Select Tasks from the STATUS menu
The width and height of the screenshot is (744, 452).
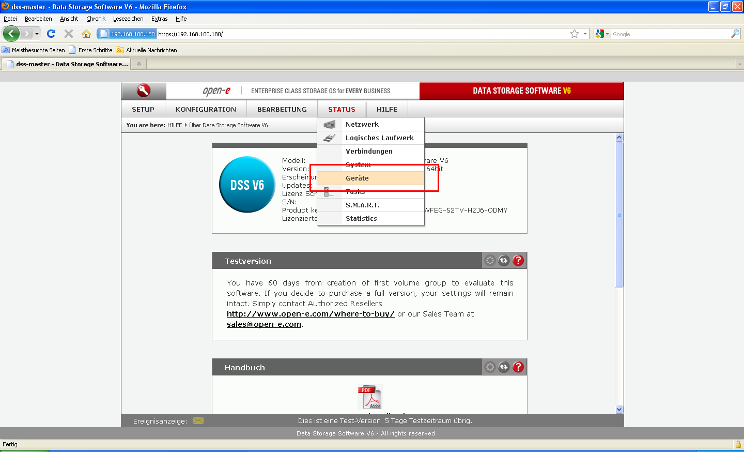pos(370,191)
